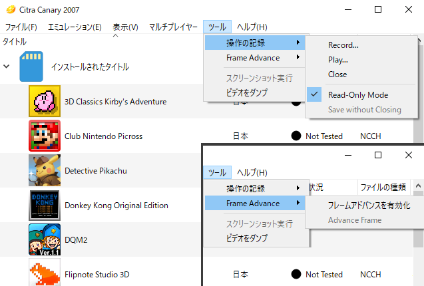Click the タイトル column header

(15, 42)
